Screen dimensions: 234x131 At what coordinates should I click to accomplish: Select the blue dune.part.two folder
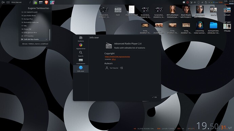(213, 28)
